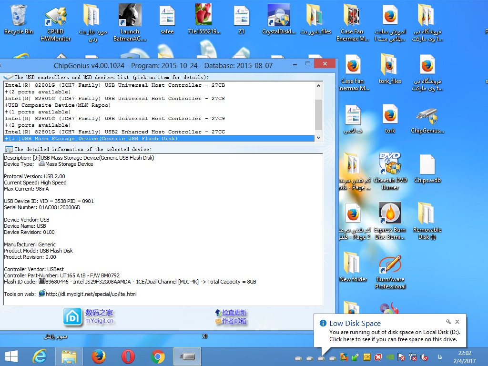Select the Chips.wdb file icon
The image size is (488, 366).
(427, 168)
